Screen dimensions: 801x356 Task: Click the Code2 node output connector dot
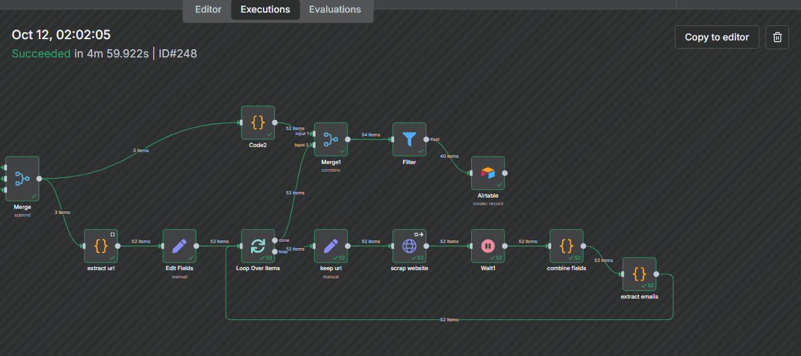pos(274,122)
